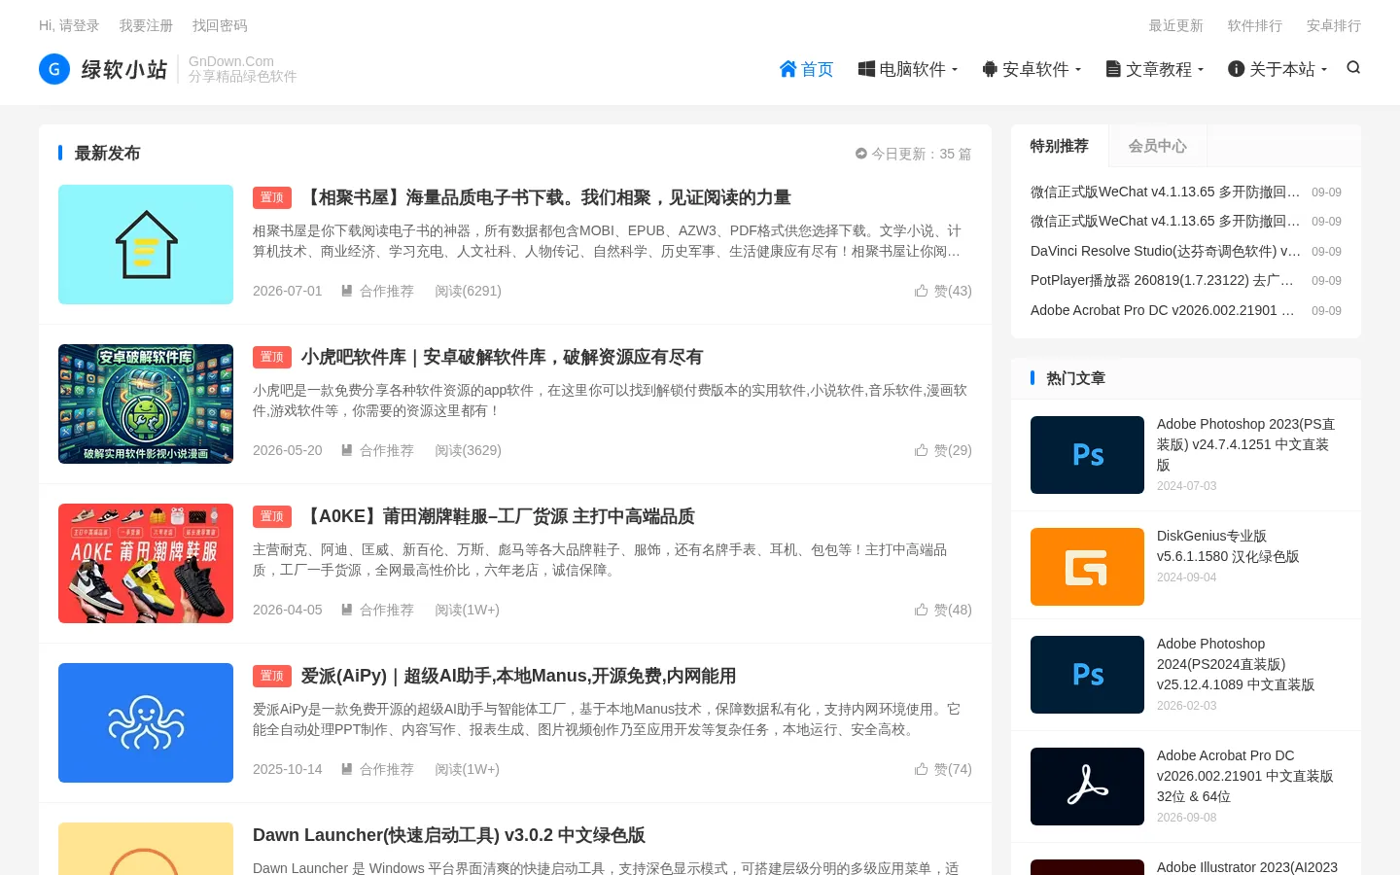
Task: Like the 相聚书屋 post with thumbs-up icon
Action: [921, 291]
